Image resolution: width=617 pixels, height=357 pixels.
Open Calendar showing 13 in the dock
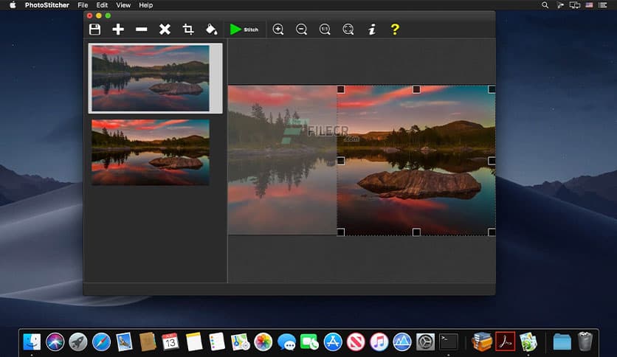[x=170, y=342]
